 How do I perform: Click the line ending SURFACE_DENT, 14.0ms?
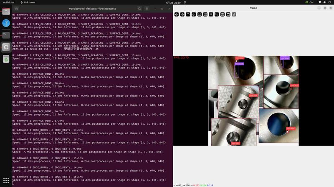point(76,15)
